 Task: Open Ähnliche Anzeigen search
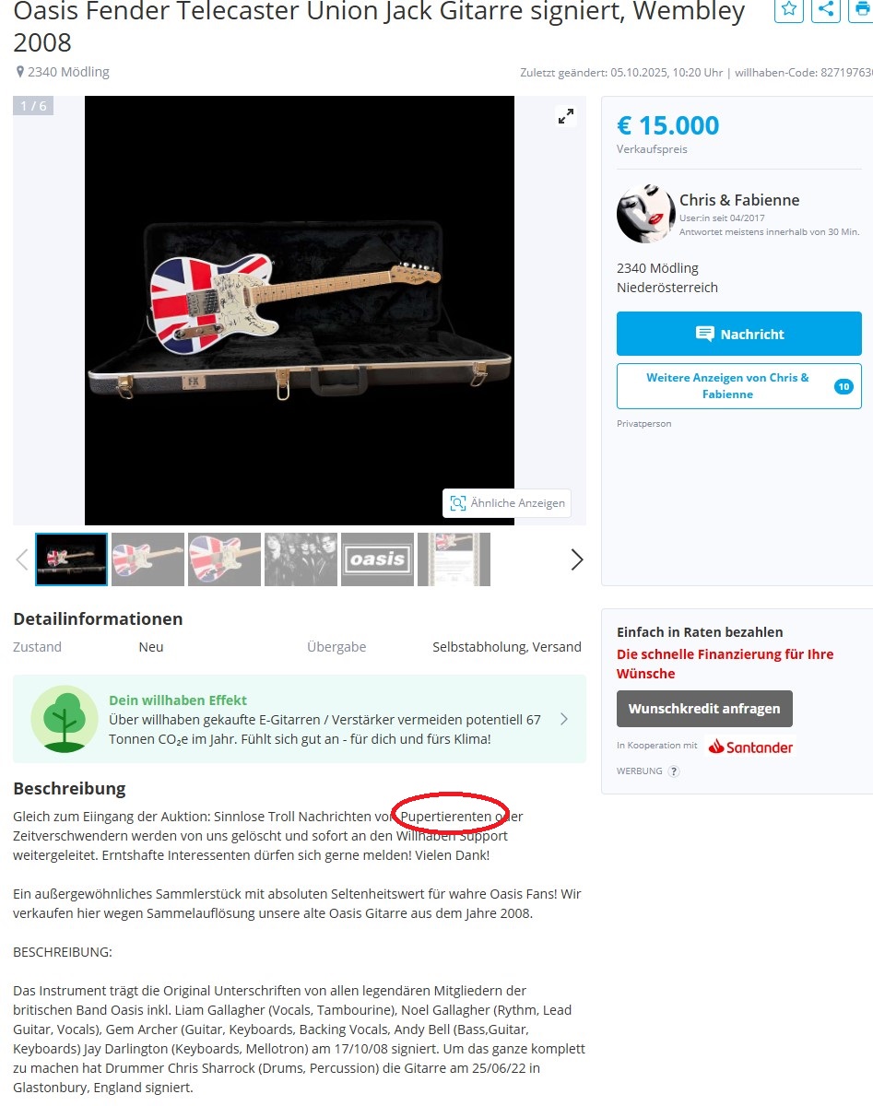pyautogui.click(x=507, y=503)
